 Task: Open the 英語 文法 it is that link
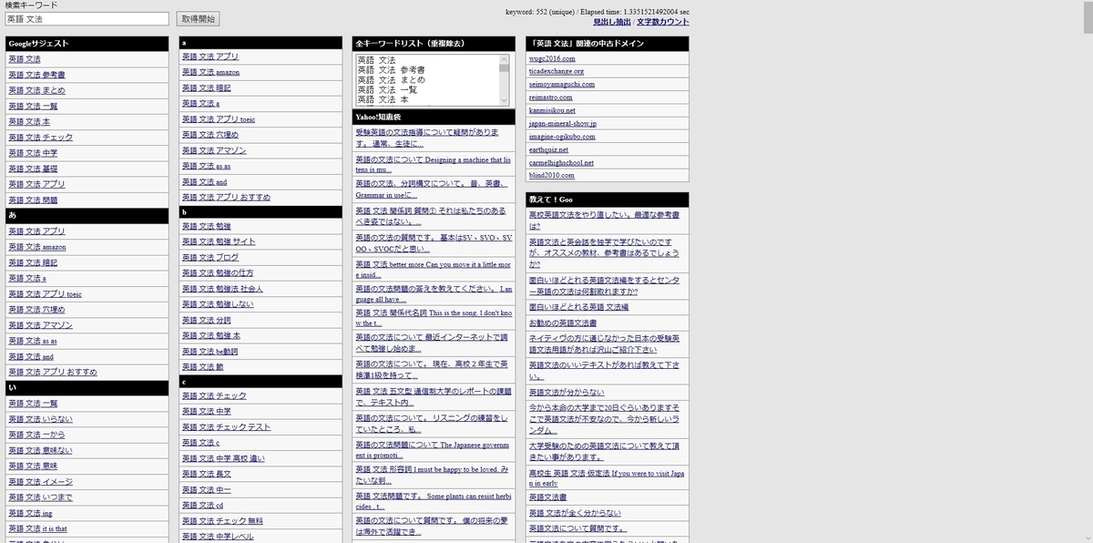click(x=37, y=528)
